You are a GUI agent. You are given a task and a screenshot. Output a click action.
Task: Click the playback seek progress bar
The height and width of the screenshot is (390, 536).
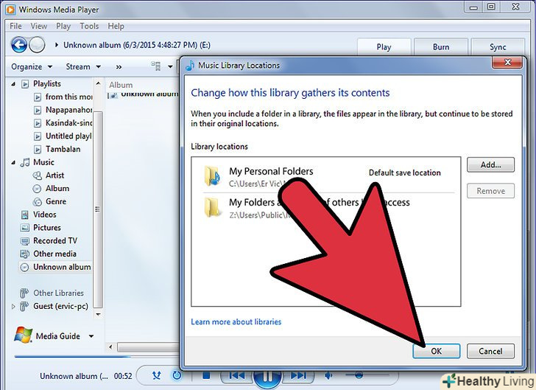click(96, 356)
